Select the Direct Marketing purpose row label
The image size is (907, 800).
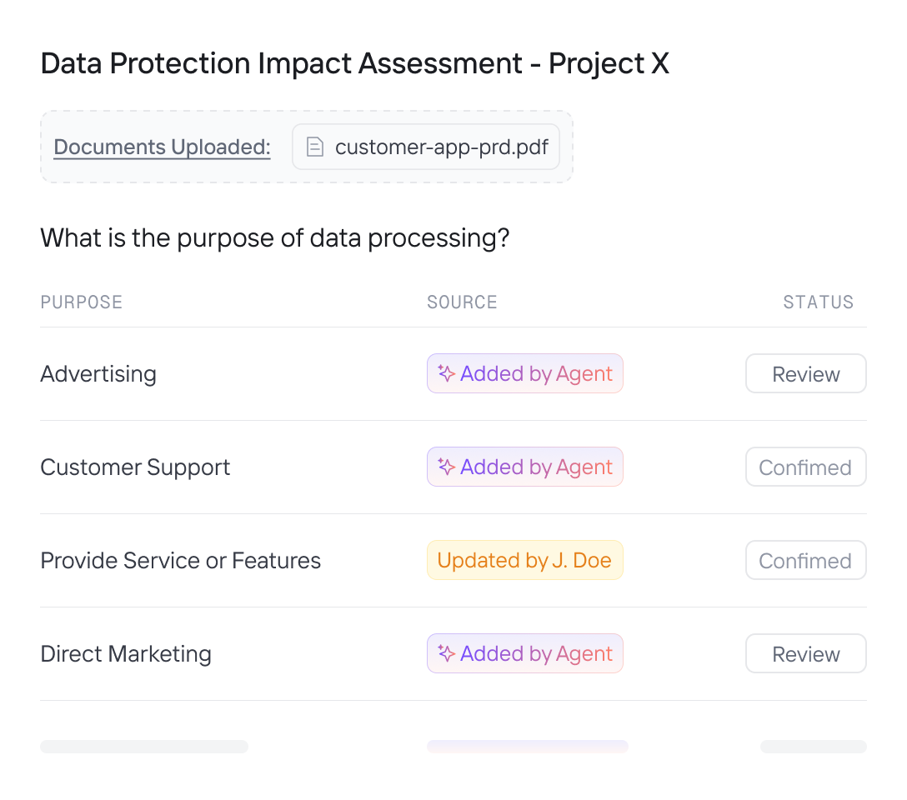(126, 654)
